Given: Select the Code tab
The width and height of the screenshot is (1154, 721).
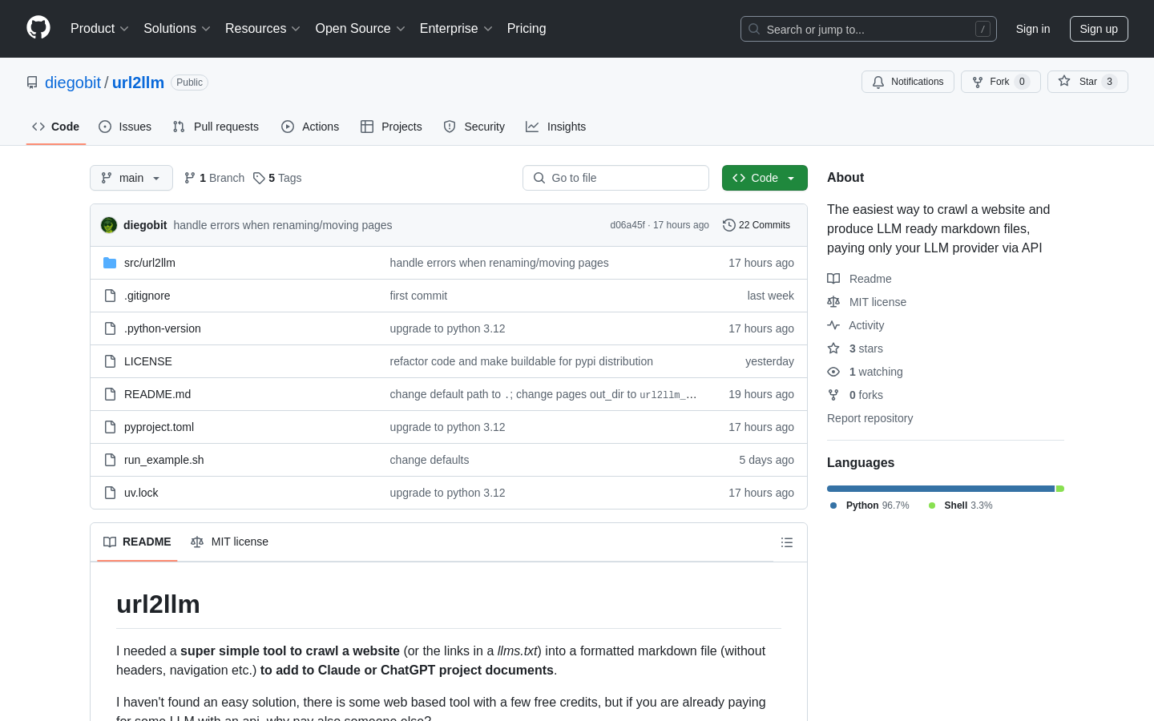Looking at the screenshot, I should (x=56, y=127).
